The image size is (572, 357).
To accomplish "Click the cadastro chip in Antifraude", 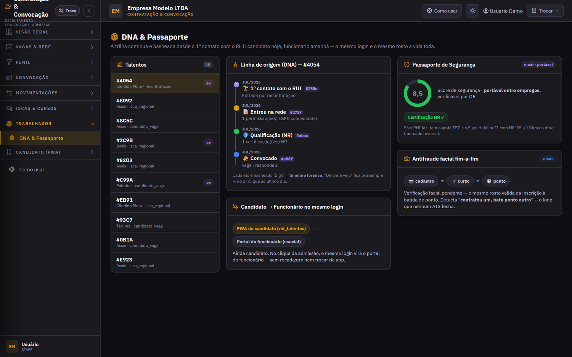I will coord(421,181).
